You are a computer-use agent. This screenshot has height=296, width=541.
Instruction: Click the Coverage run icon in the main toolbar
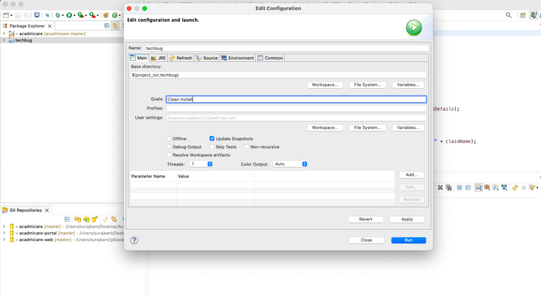(x=80, y=15)
